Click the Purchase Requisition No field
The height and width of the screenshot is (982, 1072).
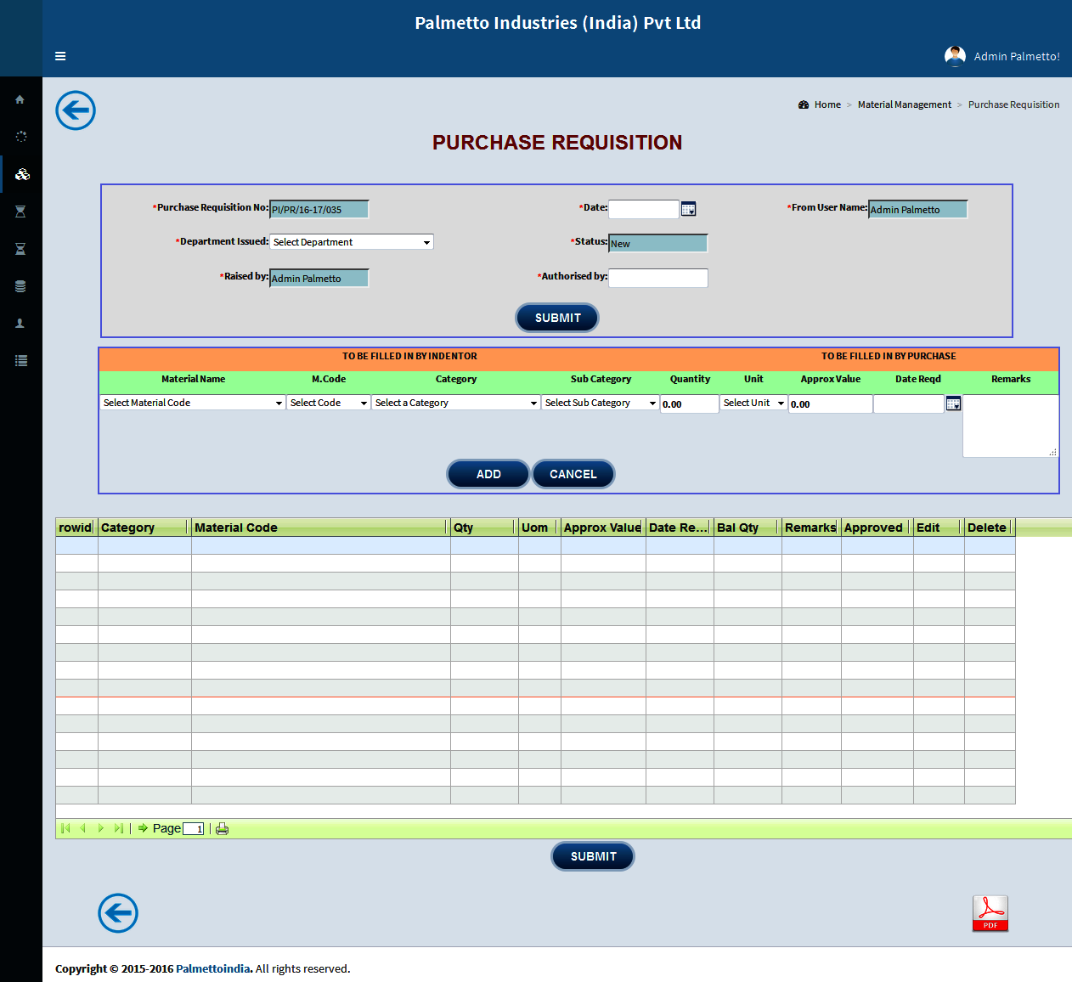319,209
